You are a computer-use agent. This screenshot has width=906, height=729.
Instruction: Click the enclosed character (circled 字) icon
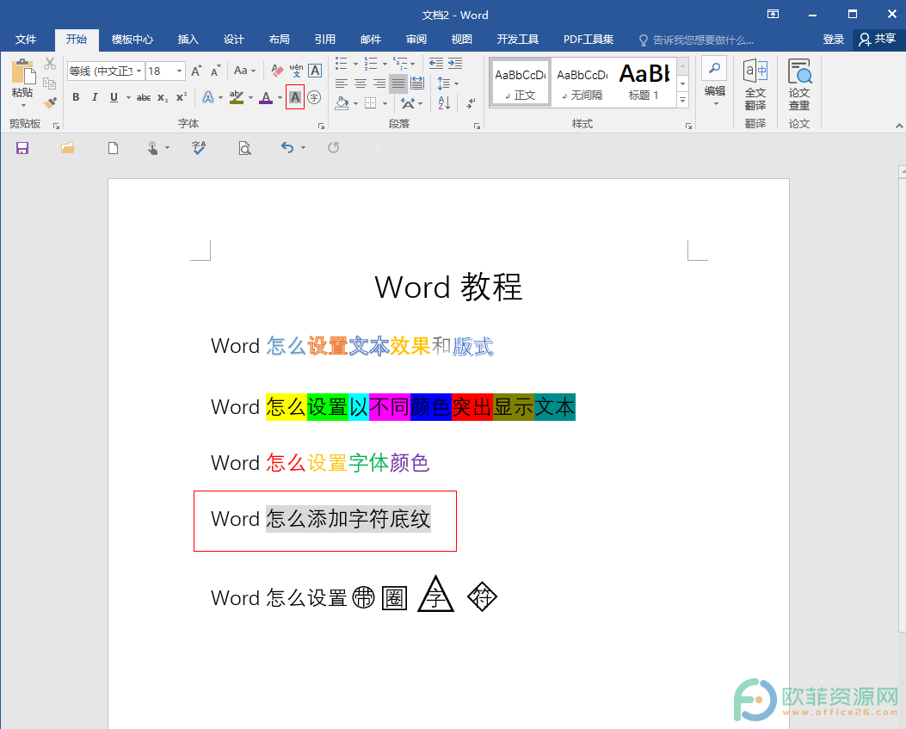[314, 97]
